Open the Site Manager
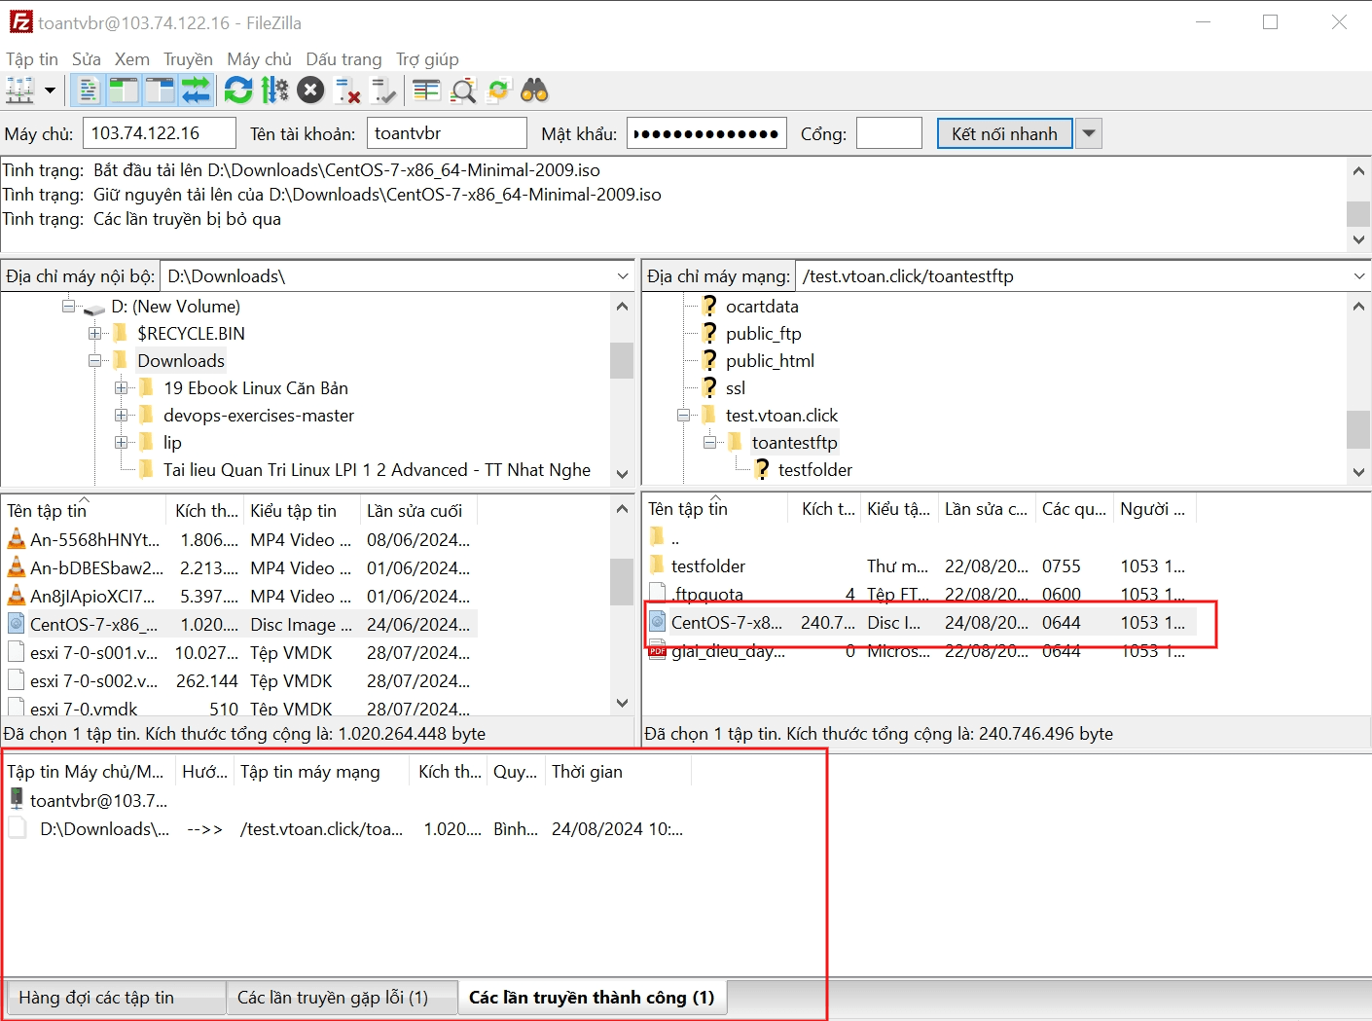 19,90
